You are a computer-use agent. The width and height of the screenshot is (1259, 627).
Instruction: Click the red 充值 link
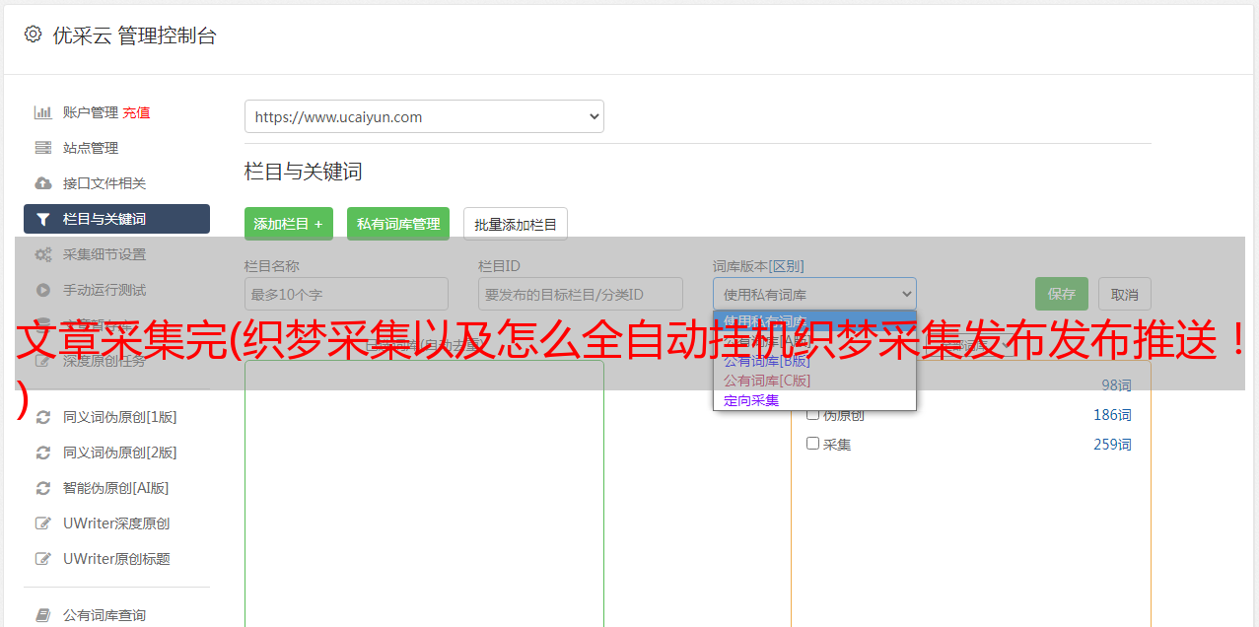(x=136, y=112)
